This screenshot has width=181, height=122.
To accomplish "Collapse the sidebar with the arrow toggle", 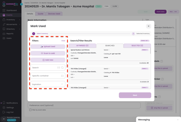I will coord(21,4).
